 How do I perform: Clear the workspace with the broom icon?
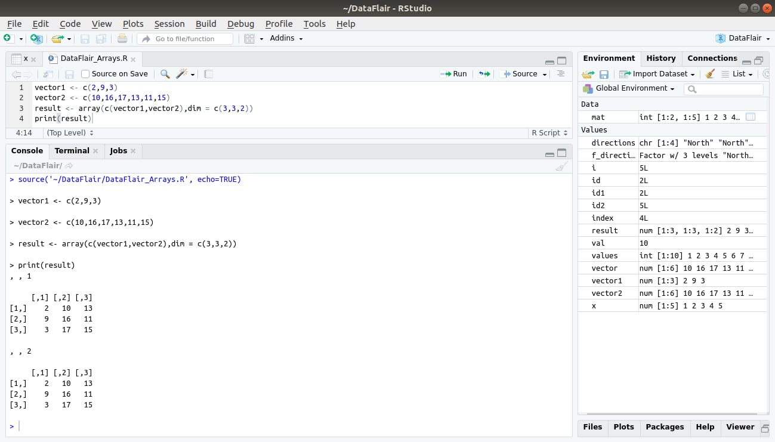[x=709, y=73]
